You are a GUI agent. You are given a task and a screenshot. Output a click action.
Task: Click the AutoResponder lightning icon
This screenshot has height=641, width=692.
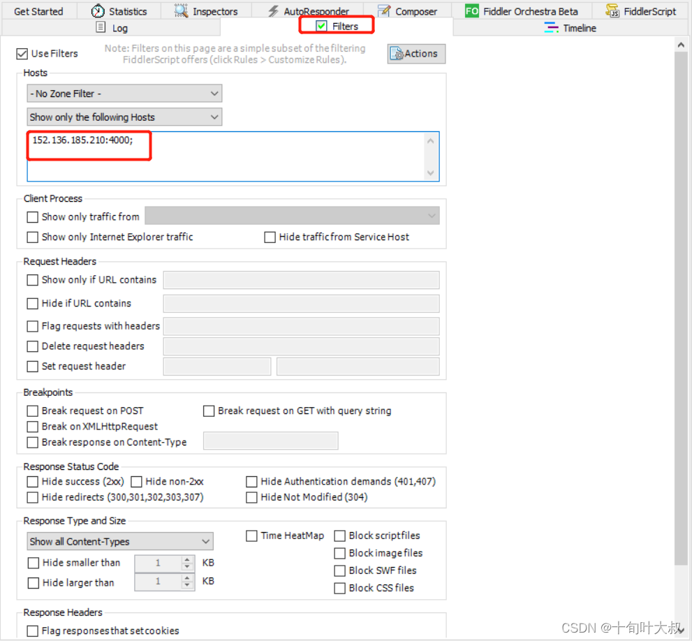click(273, 11)
